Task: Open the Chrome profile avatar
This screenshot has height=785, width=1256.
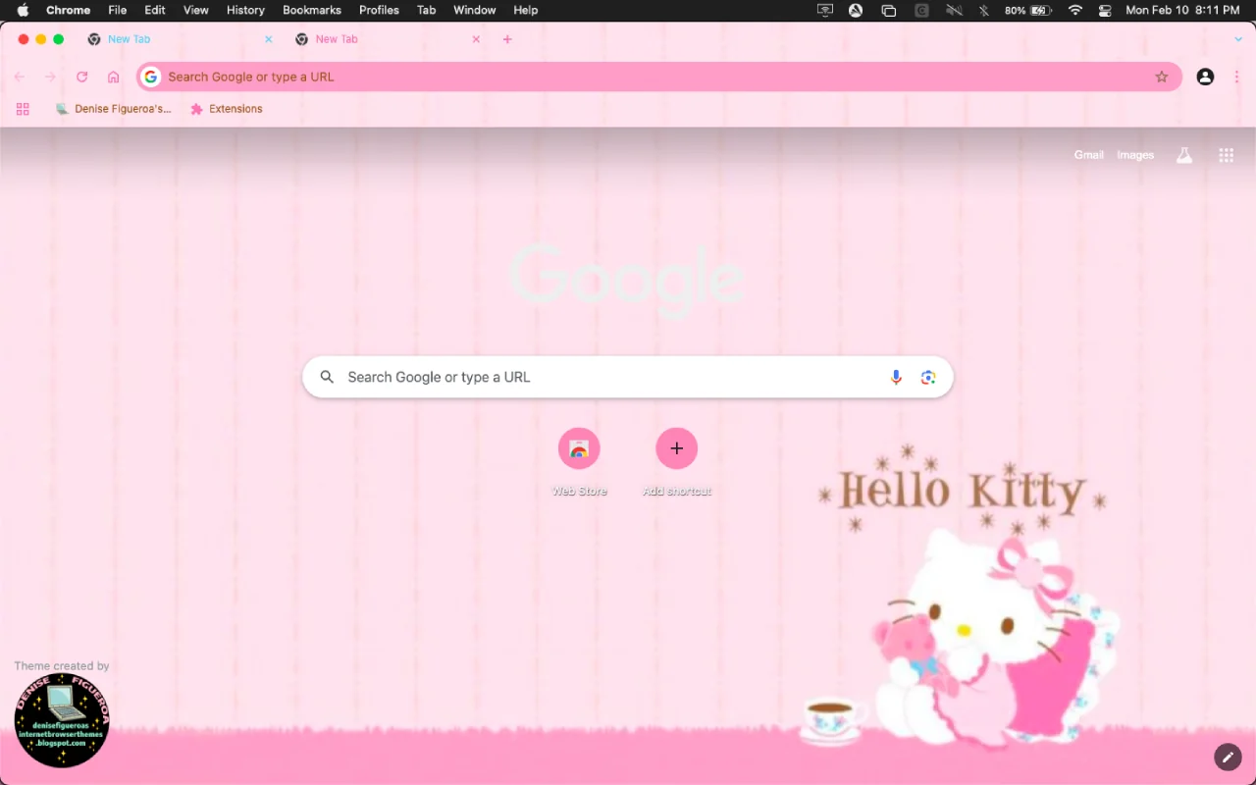Action: pyautogui.click(x=1205, y=77)
